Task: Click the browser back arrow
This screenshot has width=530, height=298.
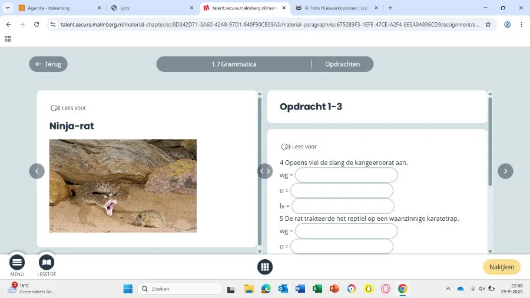Action: (8, 24)
